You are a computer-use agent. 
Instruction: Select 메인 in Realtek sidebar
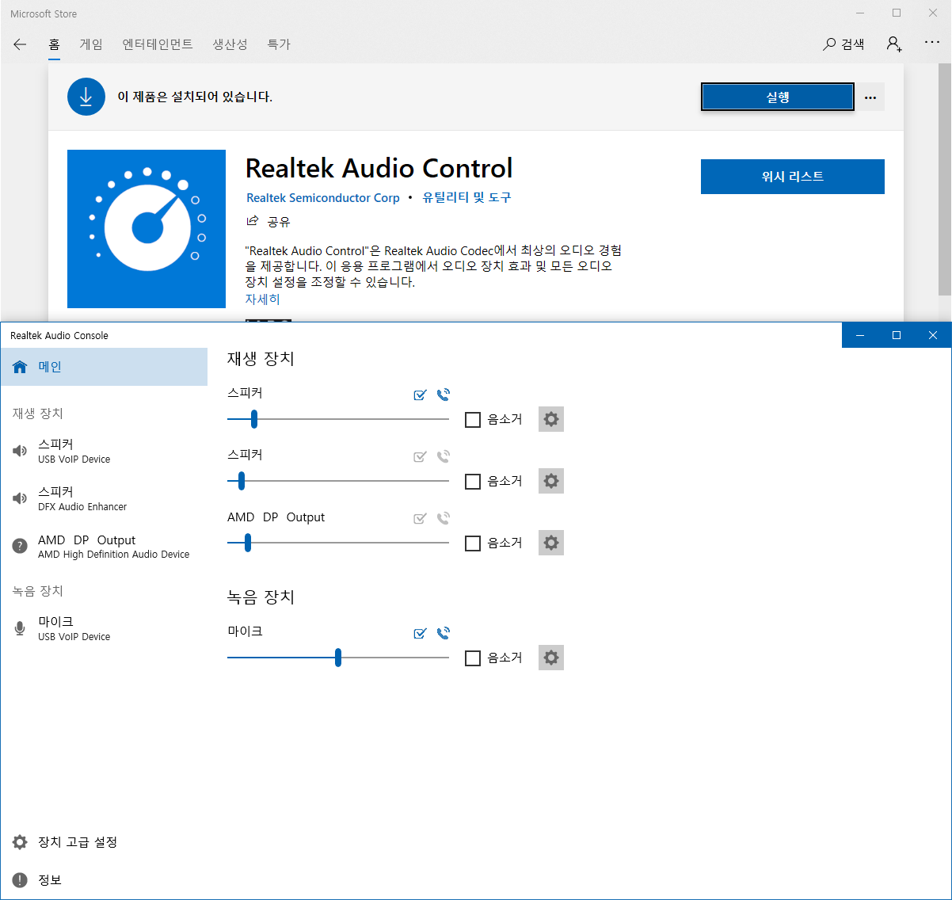tap(104, 367)
